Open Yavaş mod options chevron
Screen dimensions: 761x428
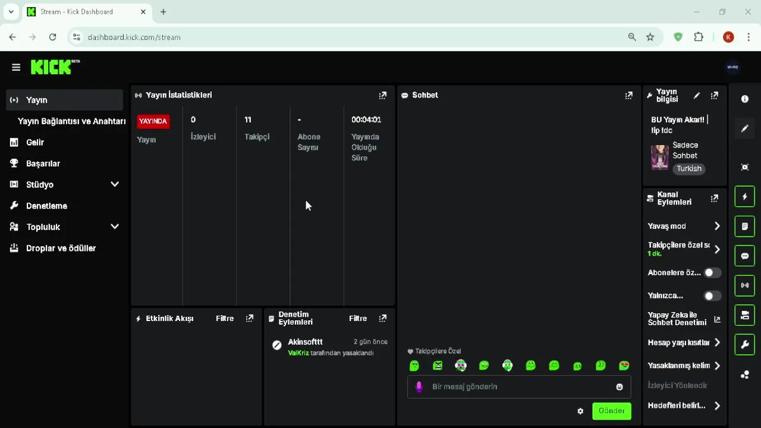tap(717, 226)
